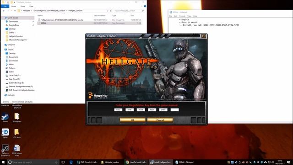Click OK in the Hellgate installer
The width and height of the screenshot is (293, 165).
132,120
